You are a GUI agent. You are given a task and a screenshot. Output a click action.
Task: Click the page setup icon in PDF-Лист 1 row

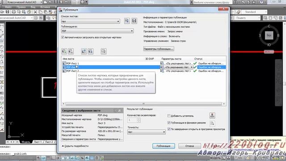162,63
